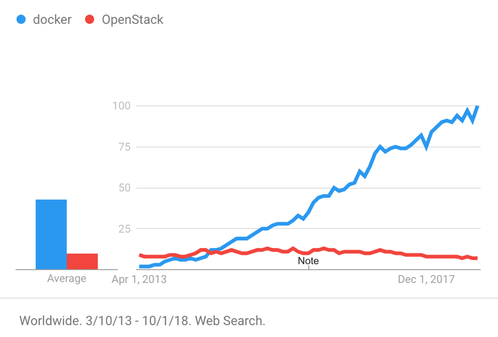
Task: Click the red OpenStack legend dot
Action: [x=90, y=20]
